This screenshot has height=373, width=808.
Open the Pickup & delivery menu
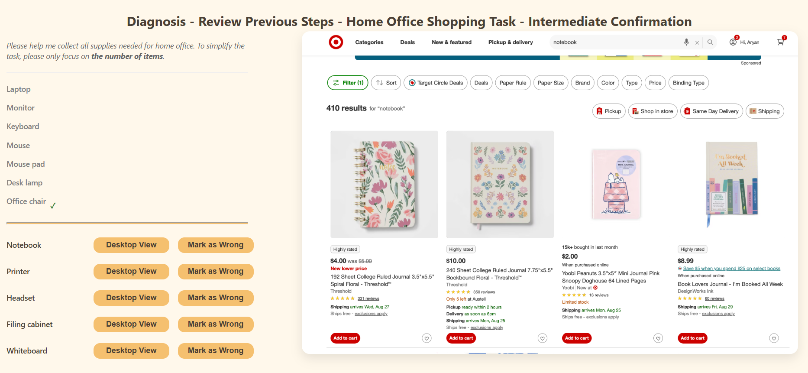511,42
